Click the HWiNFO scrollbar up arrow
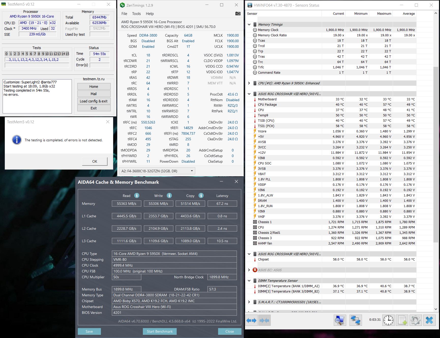440x338 pixels. pyautogui.click(x=436, y=13)
